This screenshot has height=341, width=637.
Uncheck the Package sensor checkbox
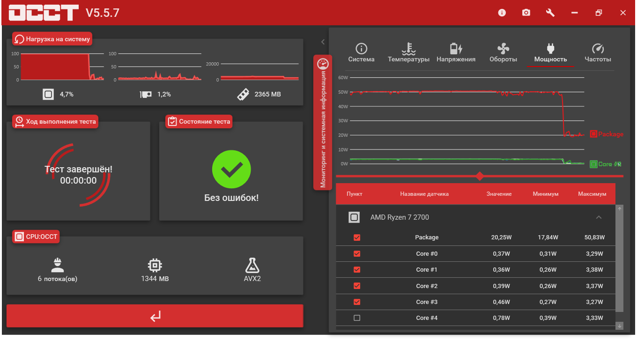(357, 237)
